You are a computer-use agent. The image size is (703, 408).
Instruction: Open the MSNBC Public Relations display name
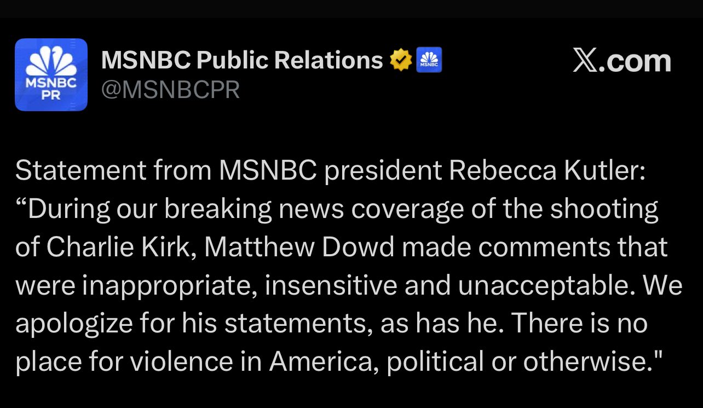point(242,60)
